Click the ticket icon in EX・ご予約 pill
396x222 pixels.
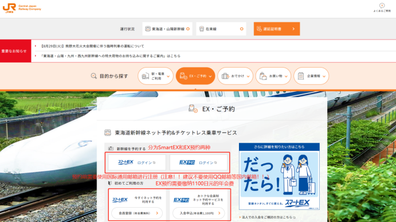point(183,76)
